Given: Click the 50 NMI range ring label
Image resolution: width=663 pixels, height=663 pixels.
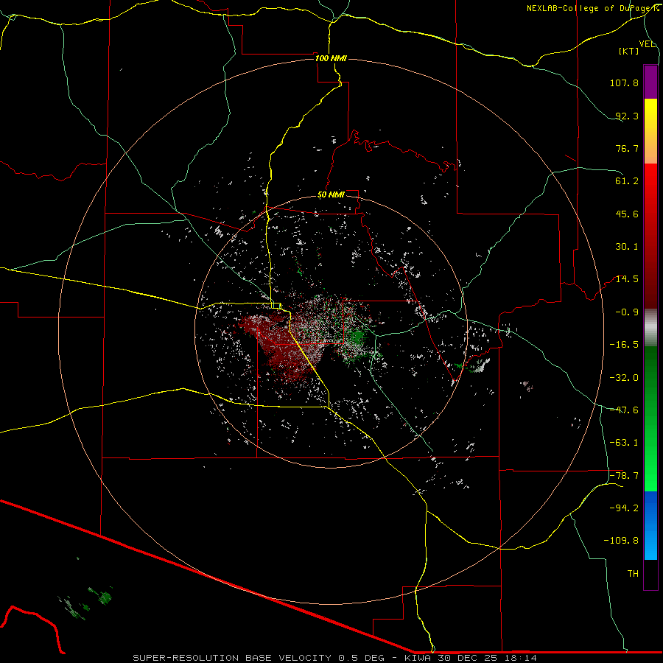Looking at the screenshot, I should pyautogui.click(x=331, y=195).
